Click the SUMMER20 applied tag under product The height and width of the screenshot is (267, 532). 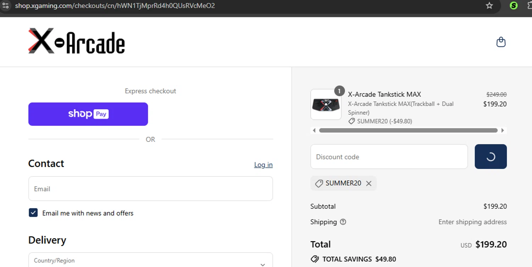pyautogui.click(x=380, y=121)
